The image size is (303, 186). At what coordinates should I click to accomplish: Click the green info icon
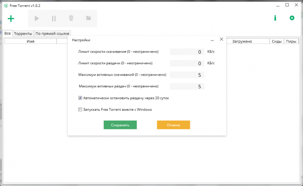275,18
